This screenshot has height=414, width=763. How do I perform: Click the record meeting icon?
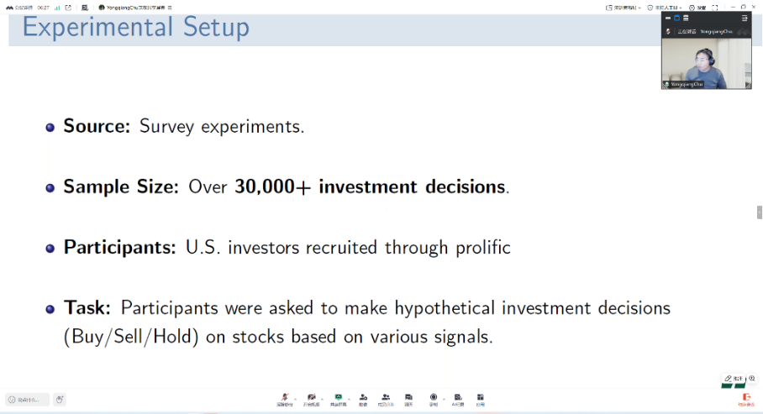[434, 397]
